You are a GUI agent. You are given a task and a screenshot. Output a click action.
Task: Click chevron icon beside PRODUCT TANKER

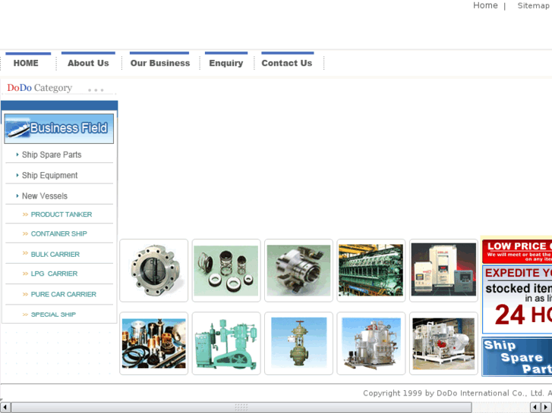point(25,214)
